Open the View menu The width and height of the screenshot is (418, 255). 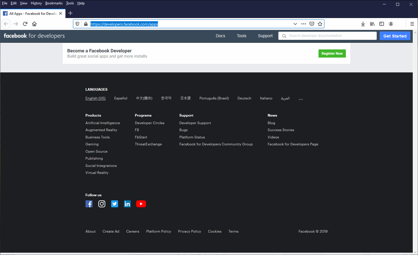[x=24, y=3]
